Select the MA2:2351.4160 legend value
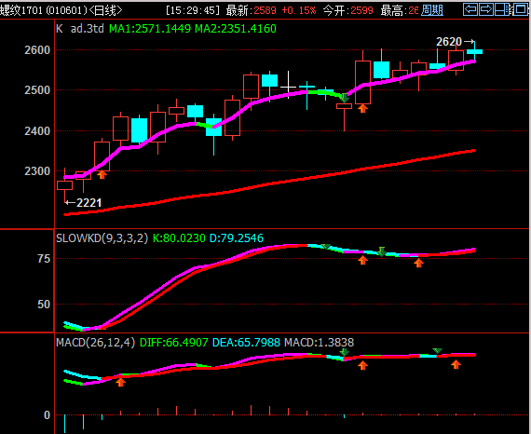The height and width of the screenshot is (434, 531). point(236,29)
